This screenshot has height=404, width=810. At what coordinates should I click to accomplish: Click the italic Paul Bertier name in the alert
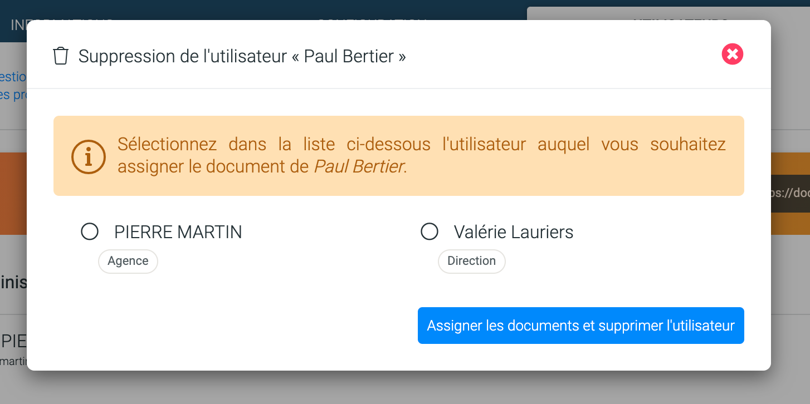coord(359,167)
